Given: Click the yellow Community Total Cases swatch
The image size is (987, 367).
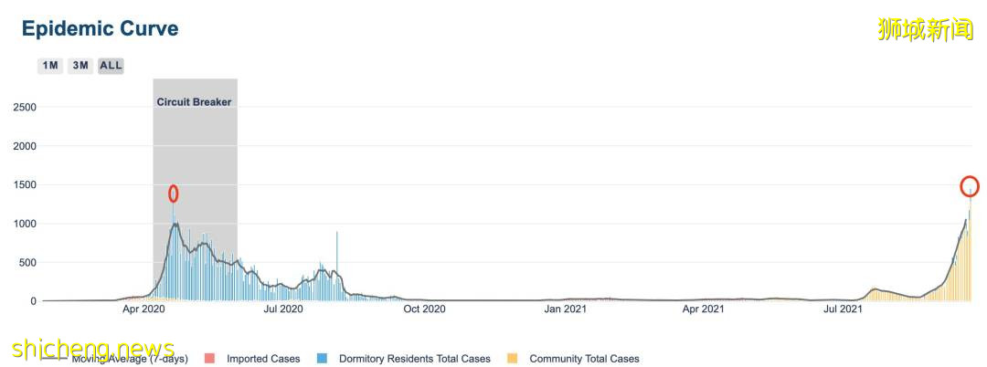Looking at the screenshot, I should coord(512,359).
